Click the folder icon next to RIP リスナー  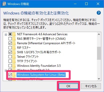(x=14, y=48)
